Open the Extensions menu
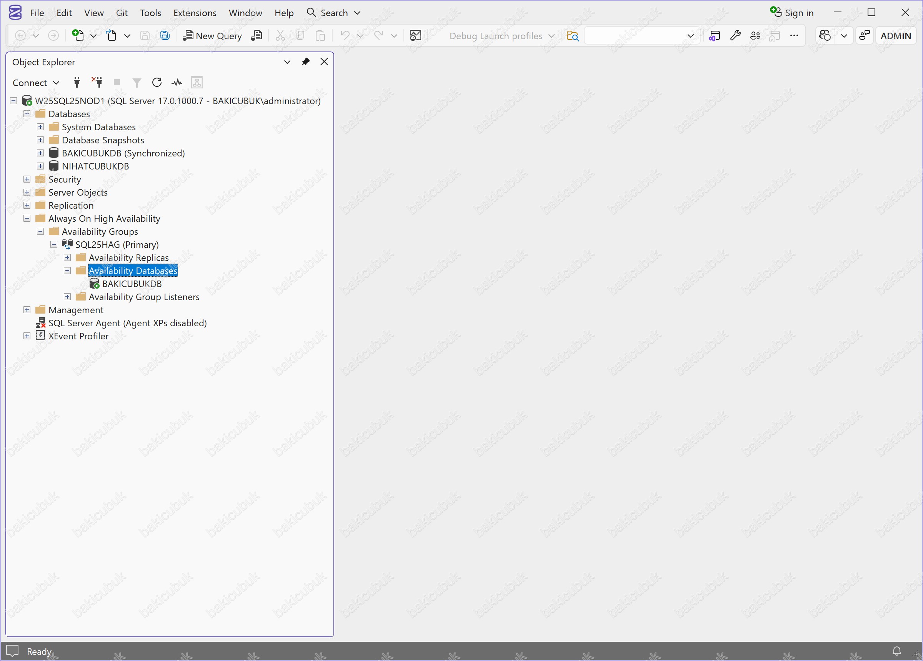 tap(195, 13)
